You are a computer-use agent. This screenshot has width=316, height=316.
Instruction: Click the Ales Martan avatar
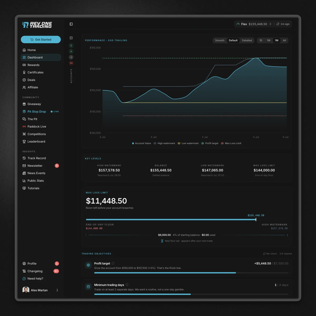click(26, 290)
